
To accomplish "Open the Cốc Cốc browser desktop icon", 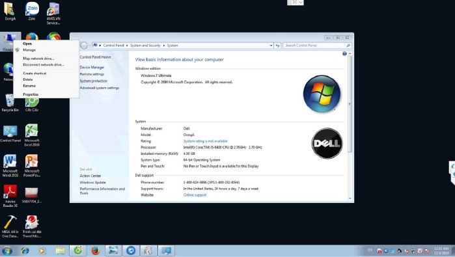I will coord(32,104).
